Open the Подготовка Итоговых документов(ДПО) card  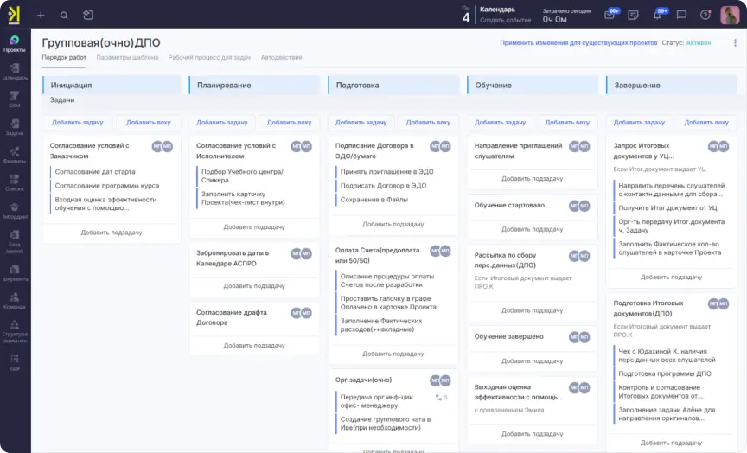coord(648,308)
